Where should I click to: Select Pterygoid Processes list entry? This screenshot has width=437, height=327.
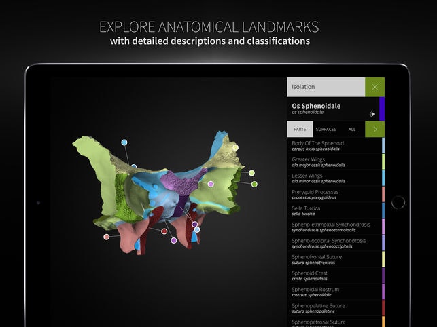334,194
